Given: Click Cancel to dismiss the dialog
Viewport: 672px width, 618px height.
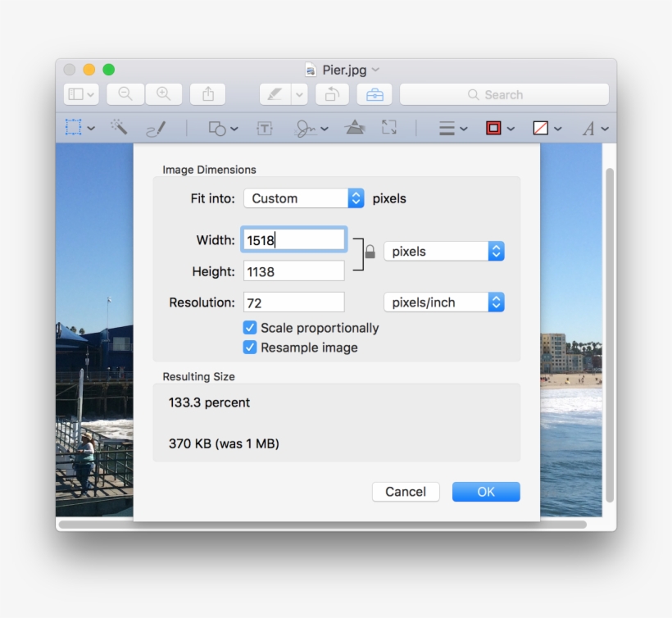Looking at the screenshot, I should 406,492.
